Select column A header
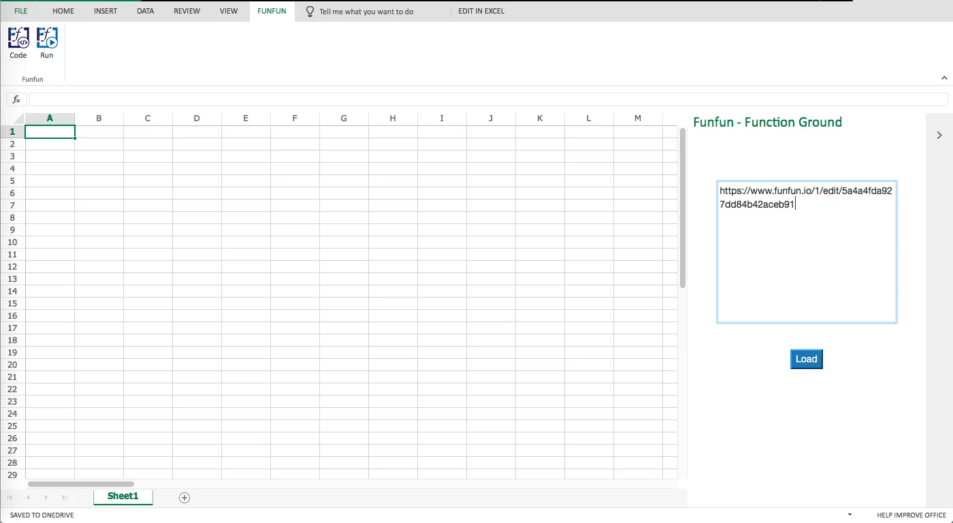This screenshot has height=523, width=953. pos(50,118)
